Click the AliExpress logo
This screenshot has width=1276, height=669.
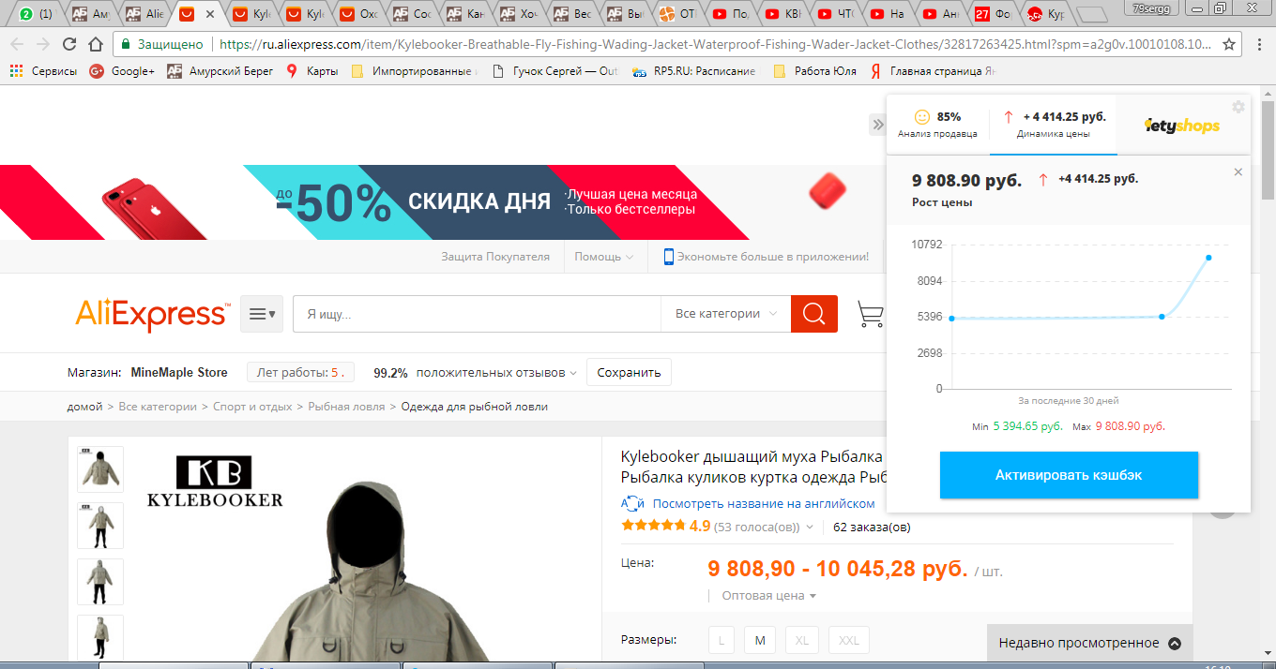point(152,314)
